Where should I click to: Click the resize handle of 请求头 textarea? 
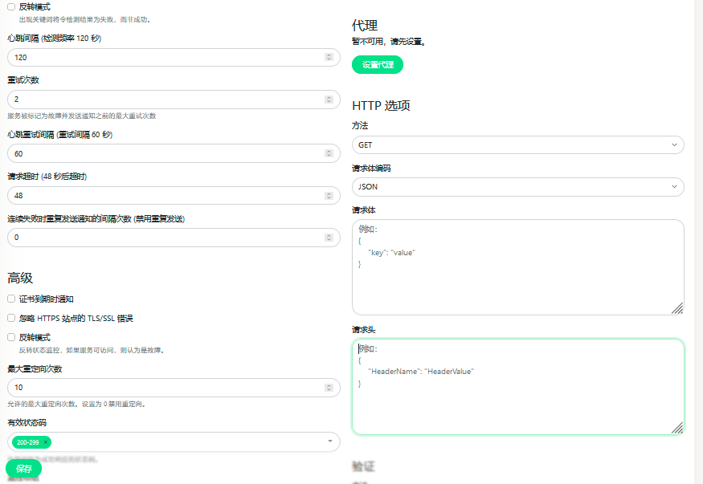pyautogui.click(x=677, y=428)
